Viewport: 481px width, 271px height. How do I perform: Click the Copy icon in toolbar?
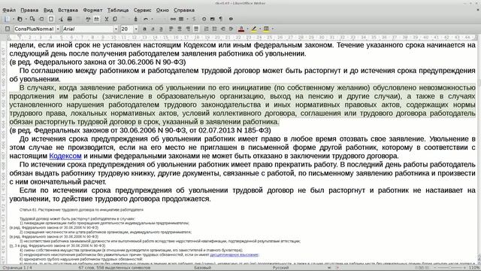[115, 19]
